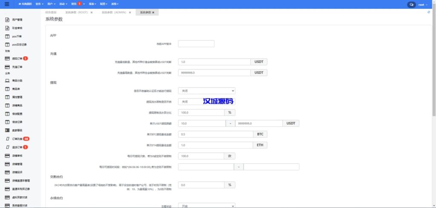Click the 充值订单 card icon in sidebar

tap(8, 67)
